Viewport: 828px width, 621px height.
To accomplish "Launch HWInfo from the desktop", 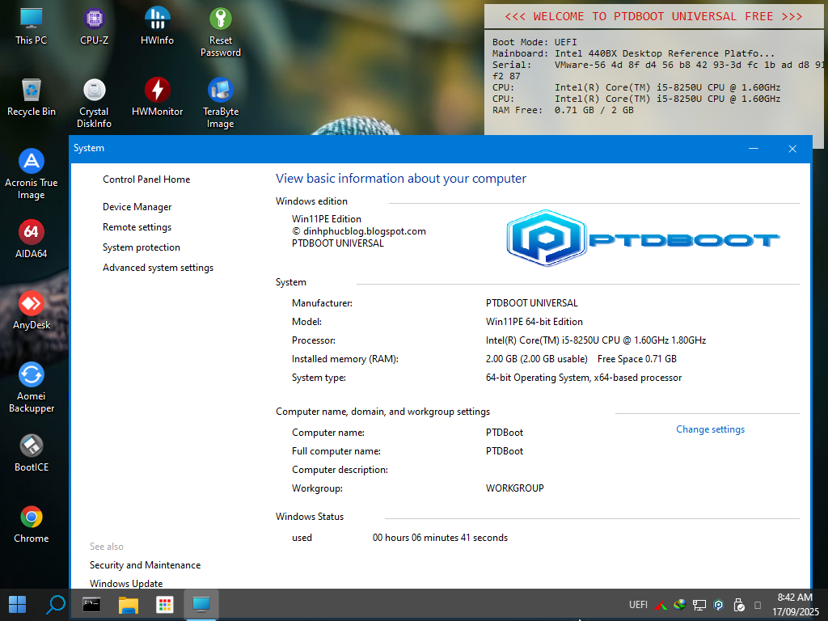I will 157,19.
